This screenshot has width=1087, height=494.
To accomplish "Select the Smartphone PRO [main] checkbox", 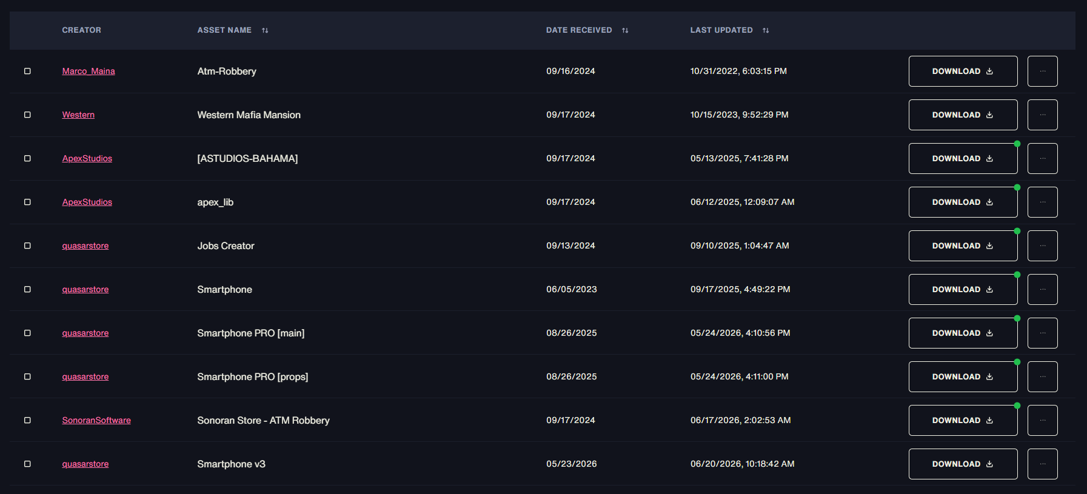I will click(x=27, y=333).
